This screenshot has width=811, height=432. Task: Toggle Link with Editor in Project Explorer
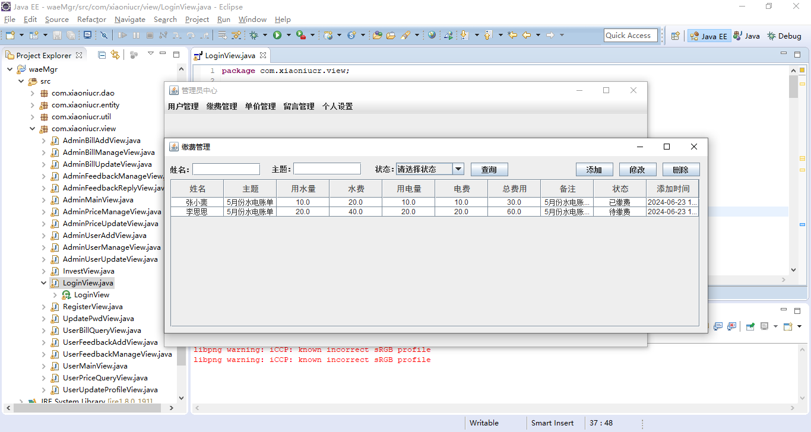coord(115,55)
